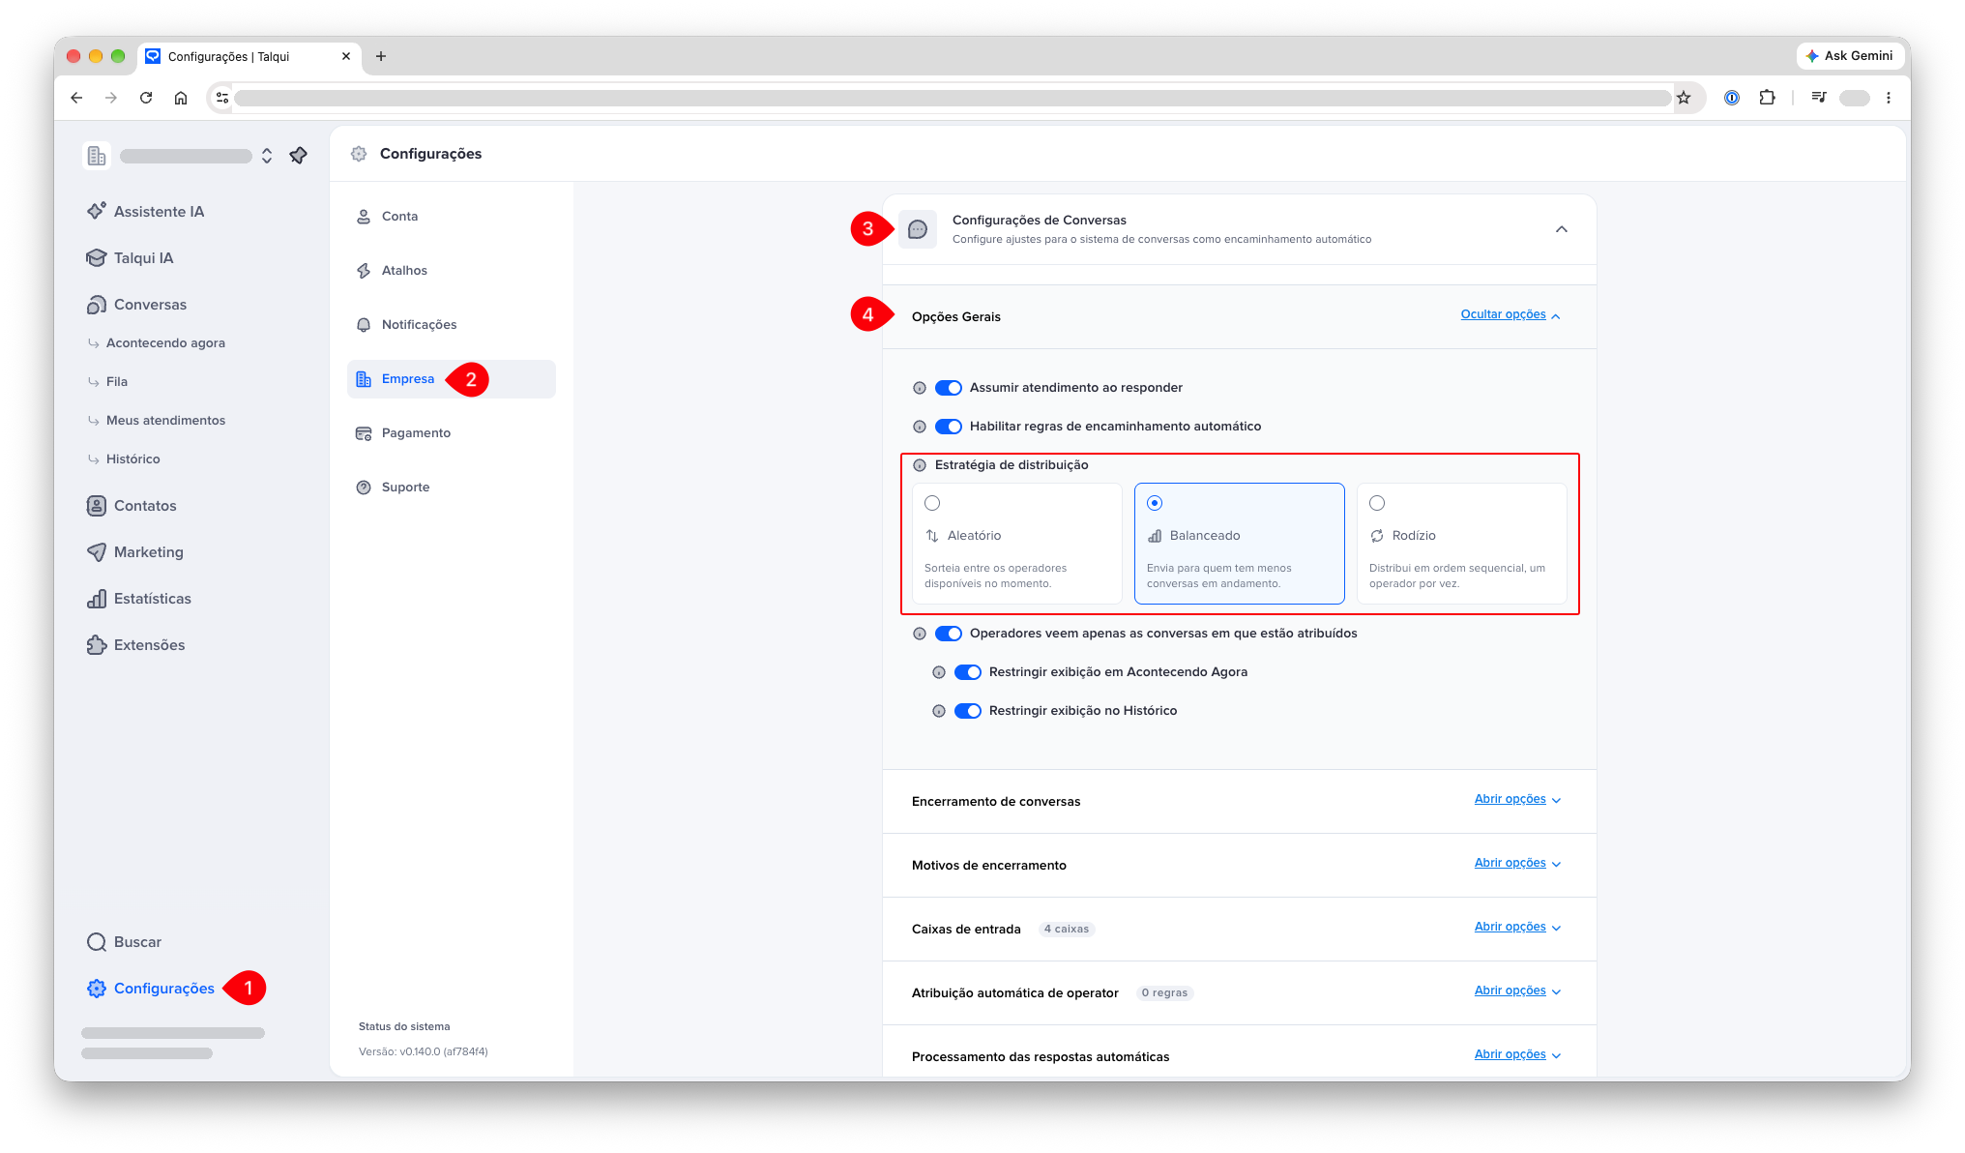Viewport: 1965px width, 1153px height.
Task: Open Status do sistema link
Action: [x=404, y=1027]
